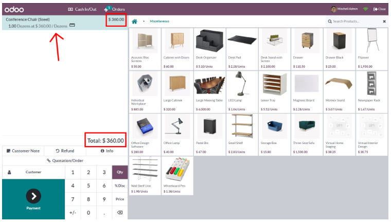Screen dimensions: 391x224
Task: Click the home icon in breadcrumb
Action: (135, 22)
